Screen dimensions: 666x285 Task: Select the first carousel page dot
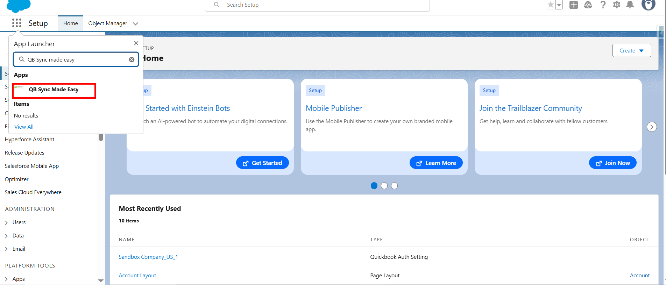[x=374, y=186]
